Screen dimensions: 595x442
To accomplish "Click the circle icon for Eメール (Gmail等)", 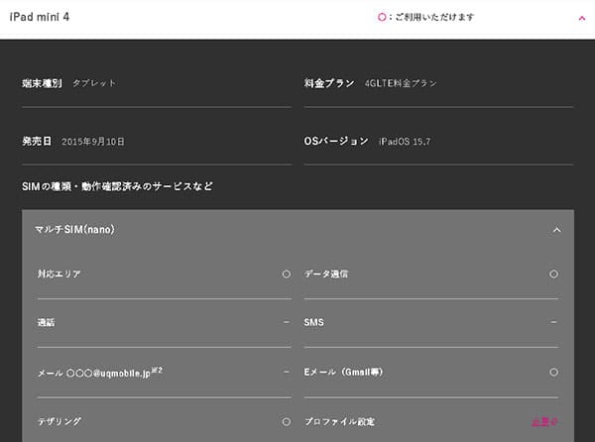I will [553, 372].
